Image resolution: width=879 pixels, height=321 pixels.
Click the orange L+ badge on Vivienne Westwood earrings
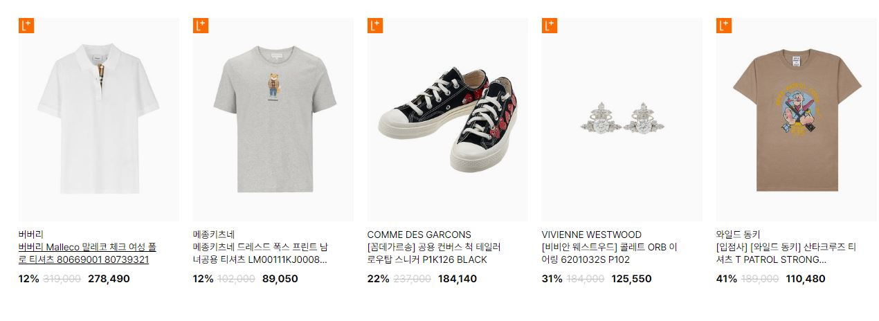[x=550, y=26]
